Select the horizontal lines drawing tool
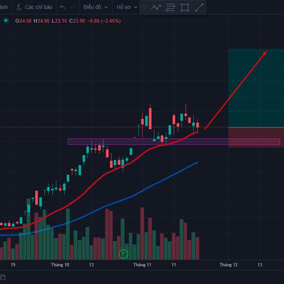 click(170, 8)
